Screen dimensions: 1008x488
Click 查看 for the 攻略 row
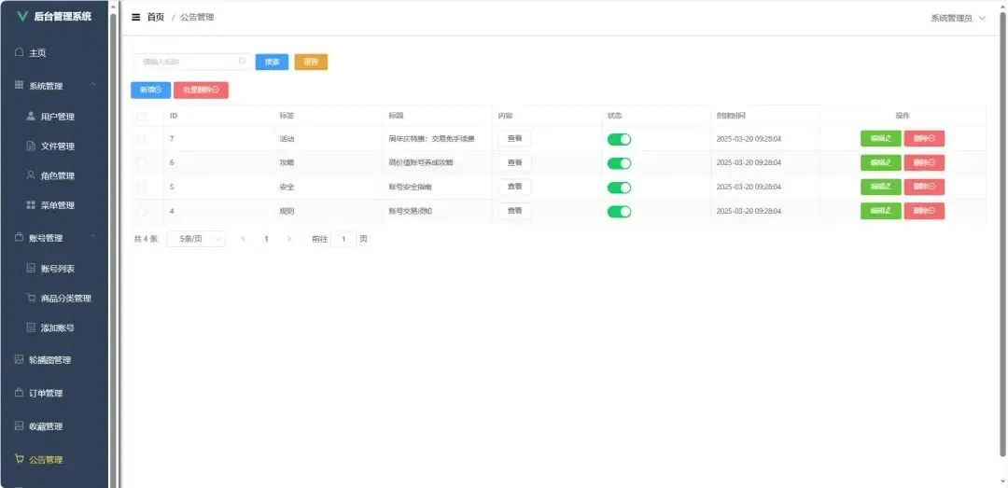point(515,162)
